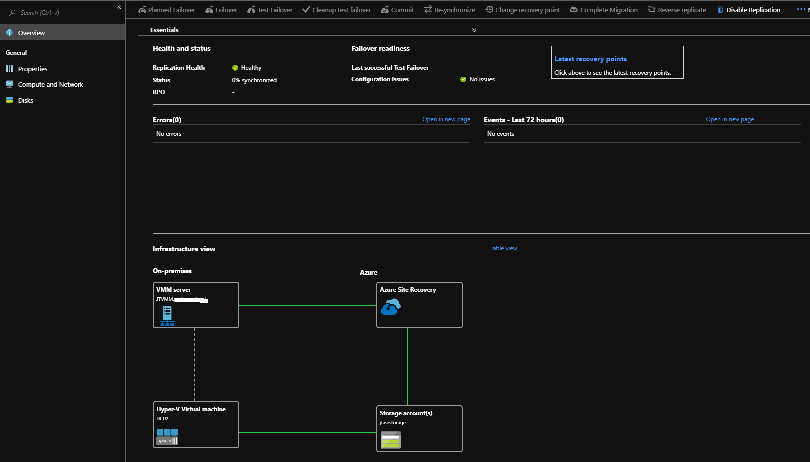Click inside the Search field

tap(59, 12)
